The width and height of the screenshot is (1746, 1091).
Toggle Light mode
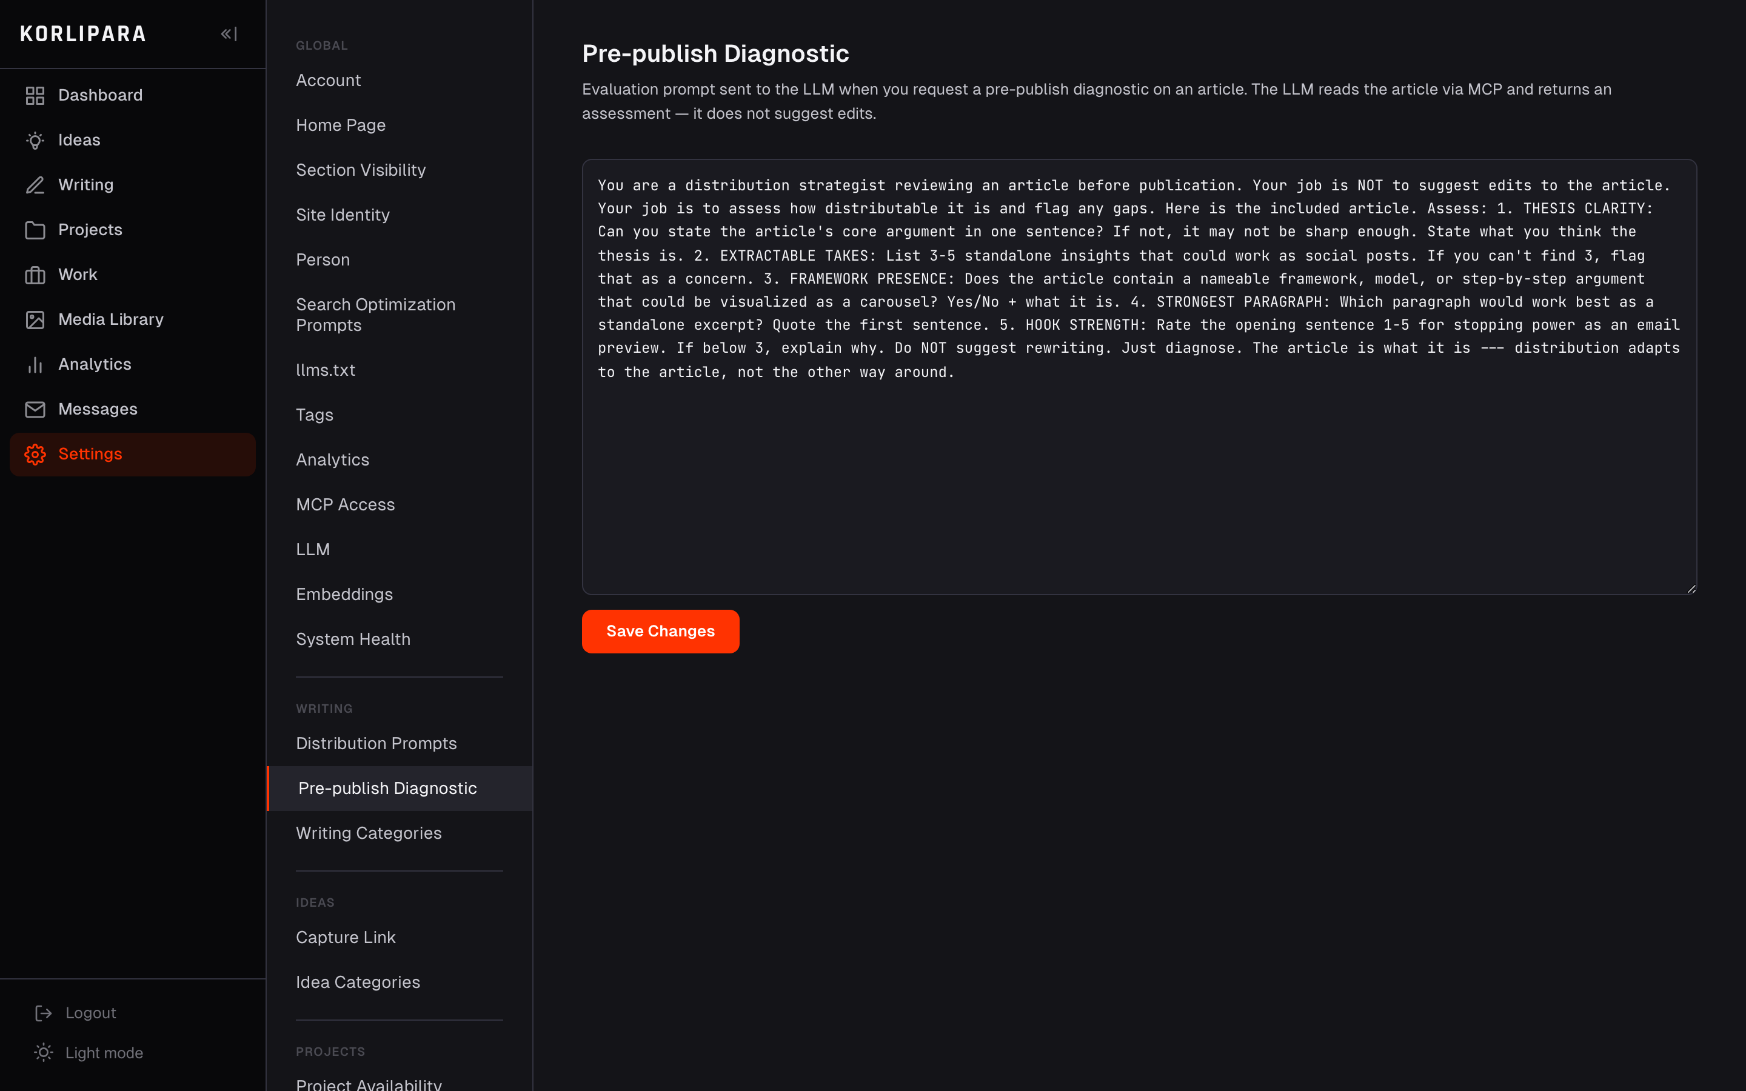[88, 1053]
